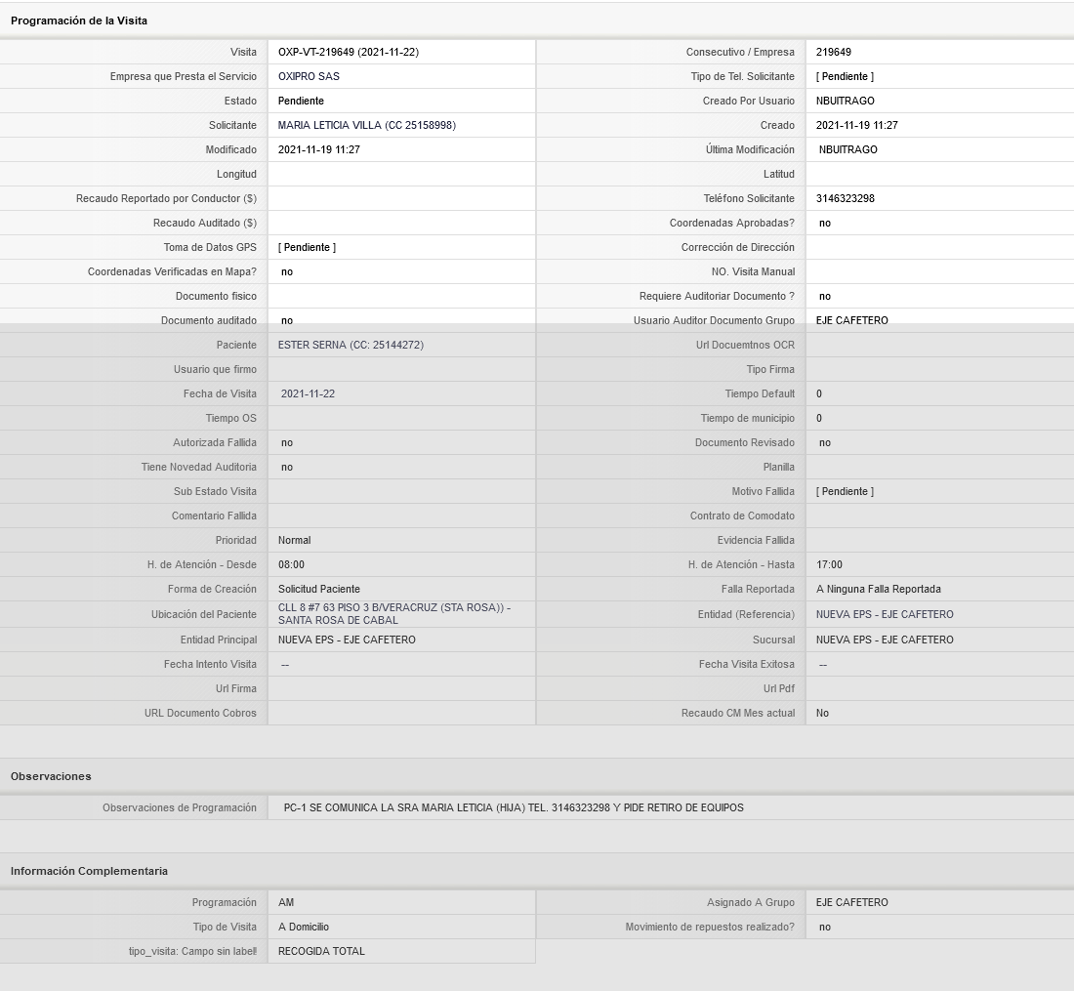
Task: Open Entidad (Referencia) NUEVA EPS link
Action: [x=885, y=614]
